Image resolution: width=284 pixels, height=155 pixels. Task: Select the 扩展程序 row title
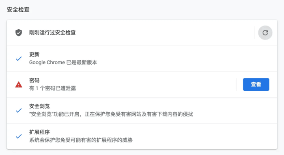39,132
